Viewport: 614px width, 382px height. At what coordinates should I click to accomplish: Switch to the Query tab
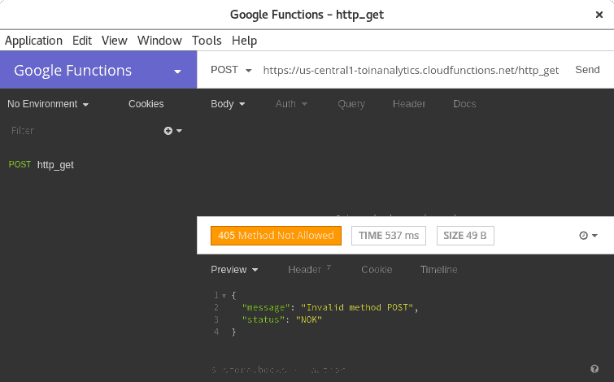point(351,104)
